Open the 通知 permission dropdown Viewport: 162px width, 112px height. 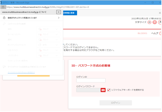(48, 40)
